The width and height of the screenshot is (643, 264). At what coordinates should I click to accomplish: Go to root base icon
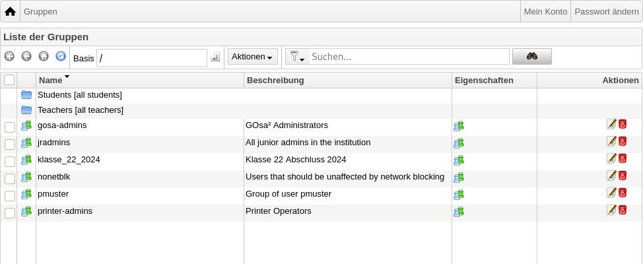pyautogui.click(x=9, y=56)
